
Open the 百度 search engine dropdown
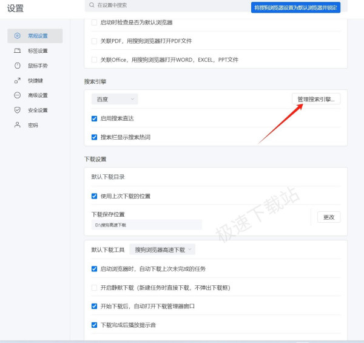tap(115, 100)
